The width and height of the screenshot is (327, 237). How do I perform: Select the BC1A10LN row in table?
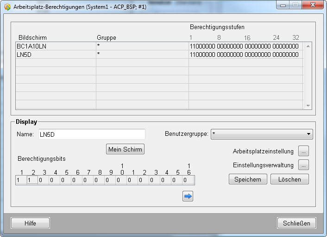tap(56, 46)
